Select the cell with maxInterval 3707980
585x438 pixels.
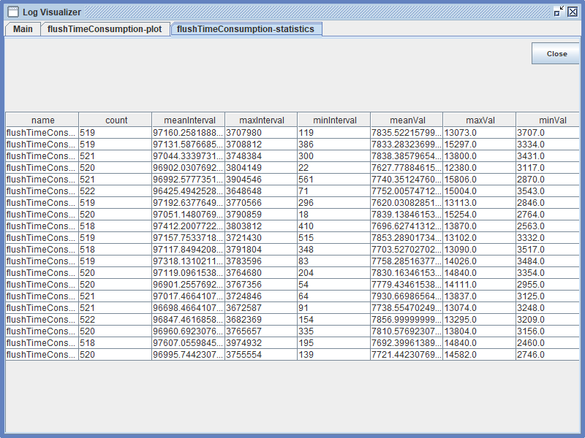(261, 133)
